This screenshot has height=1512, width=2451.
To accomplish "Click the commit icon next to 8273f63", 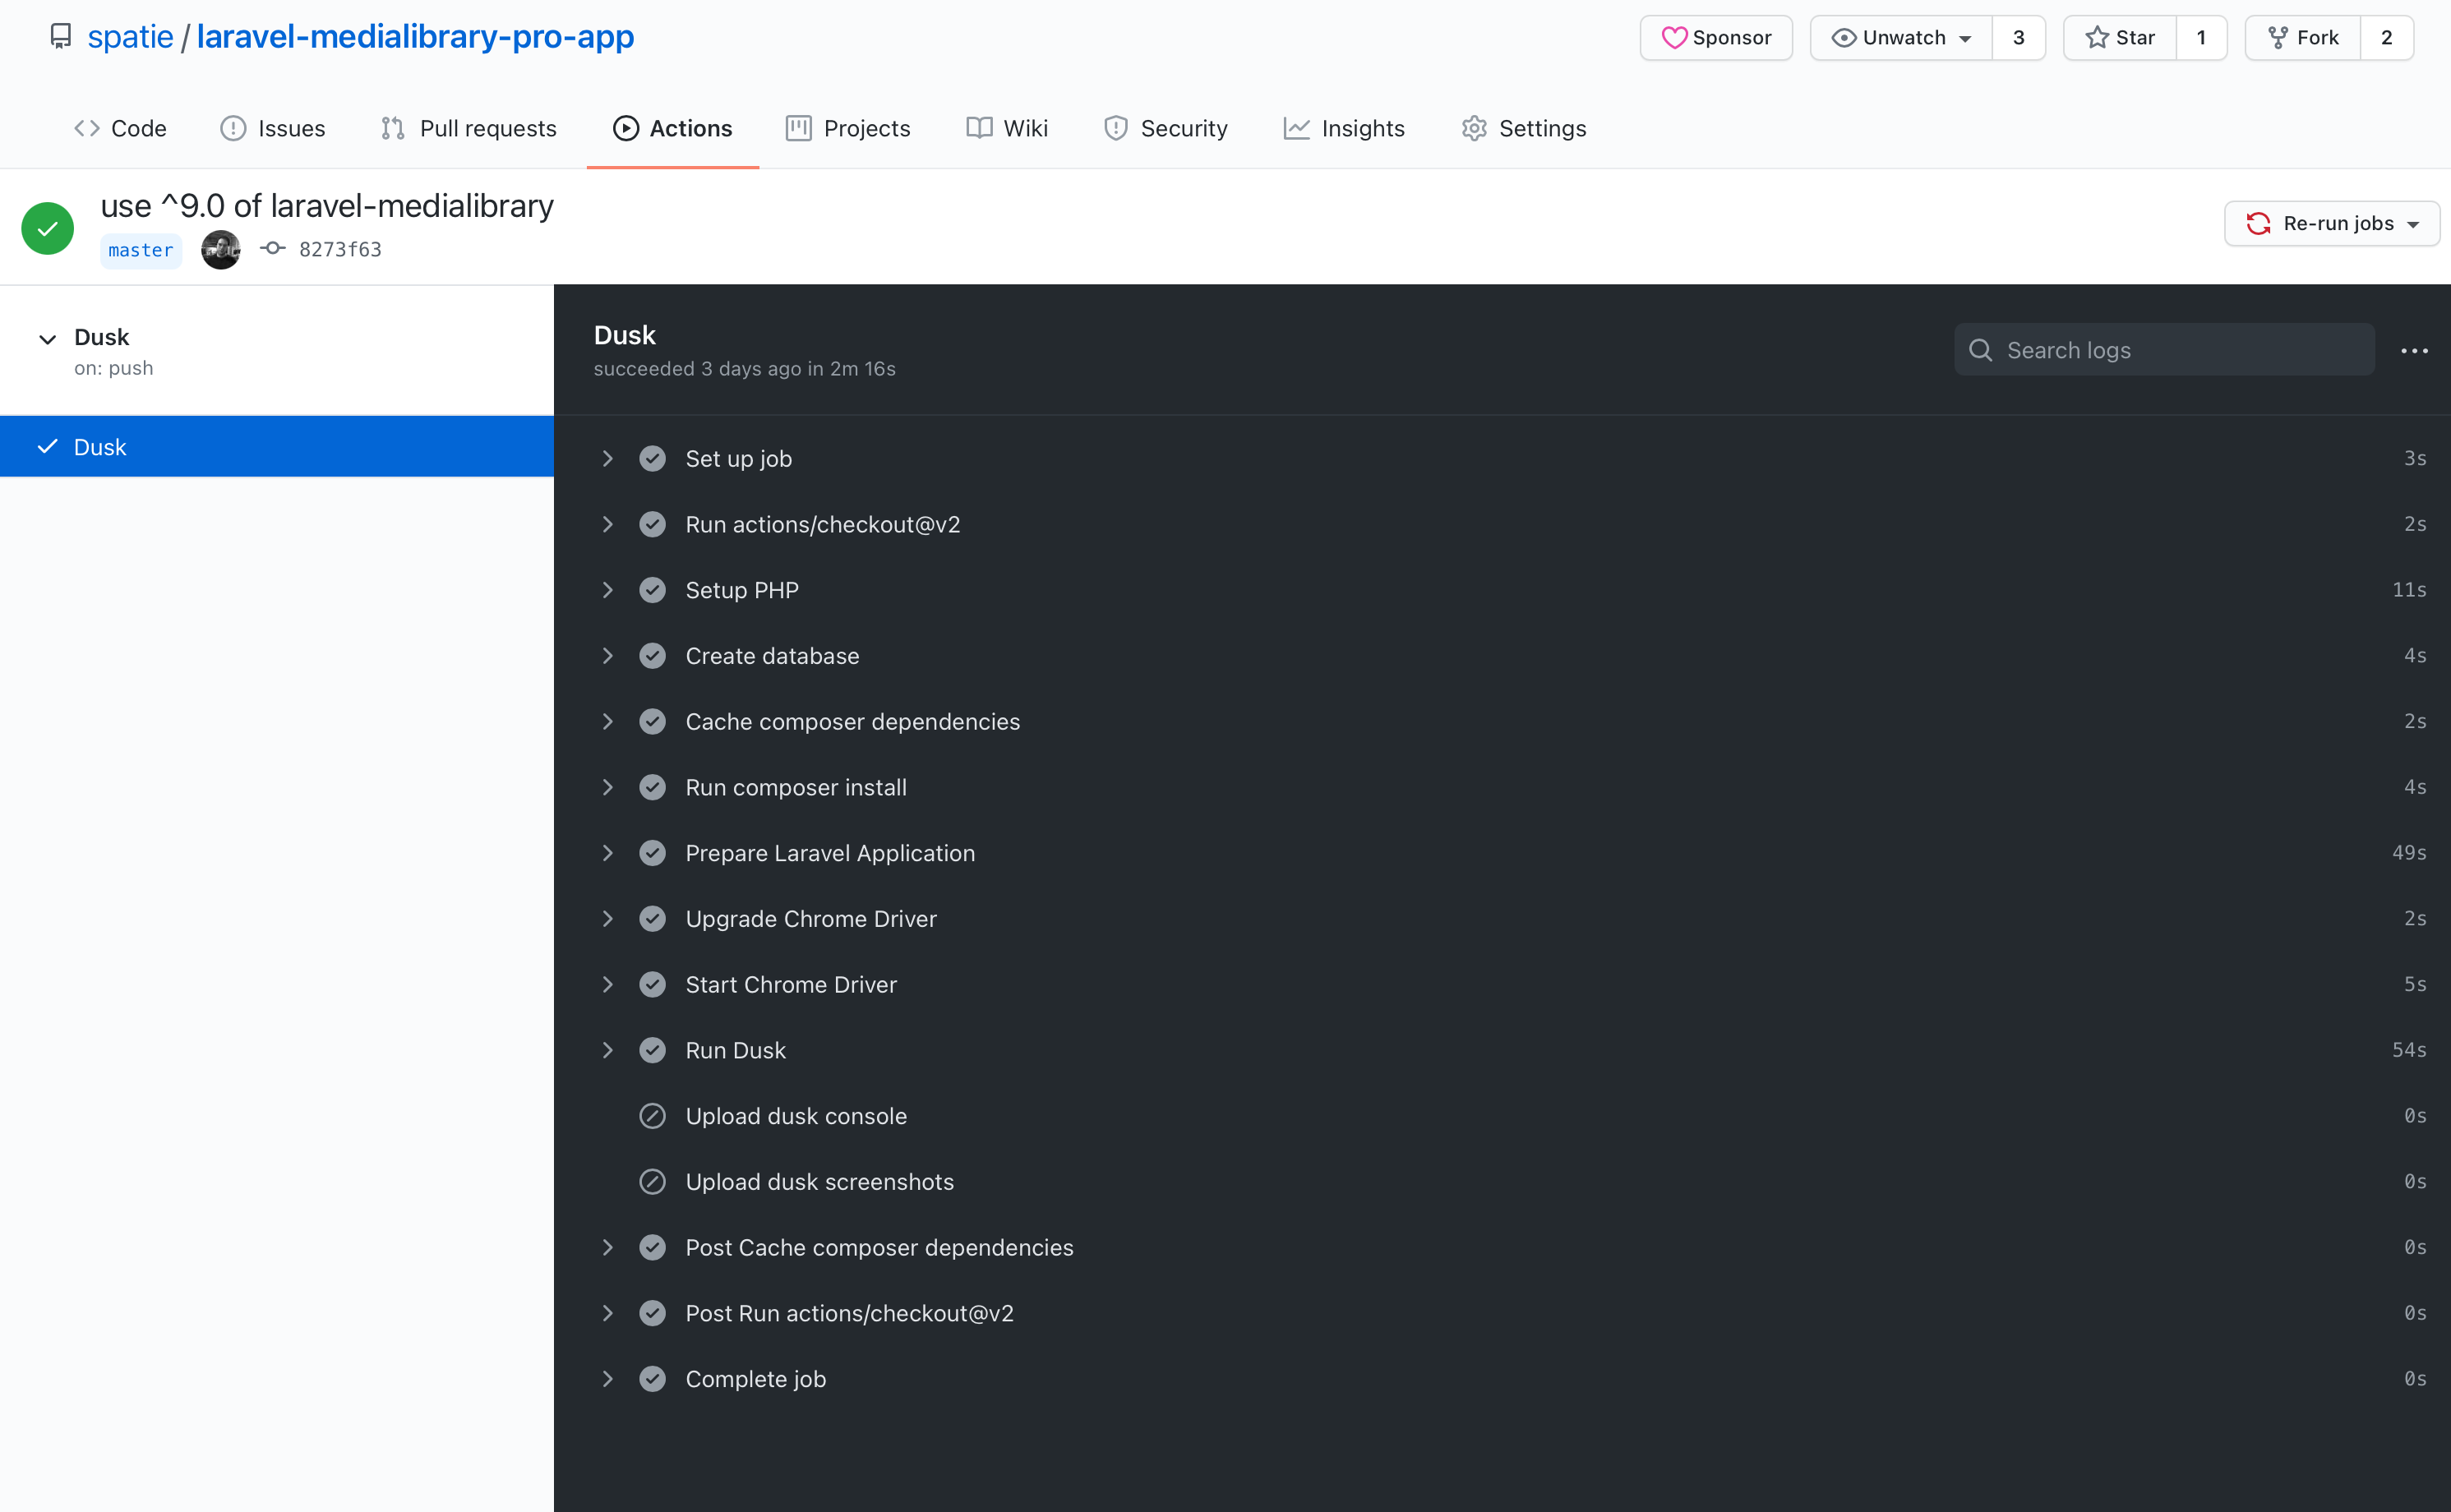I will click(273, 249).
